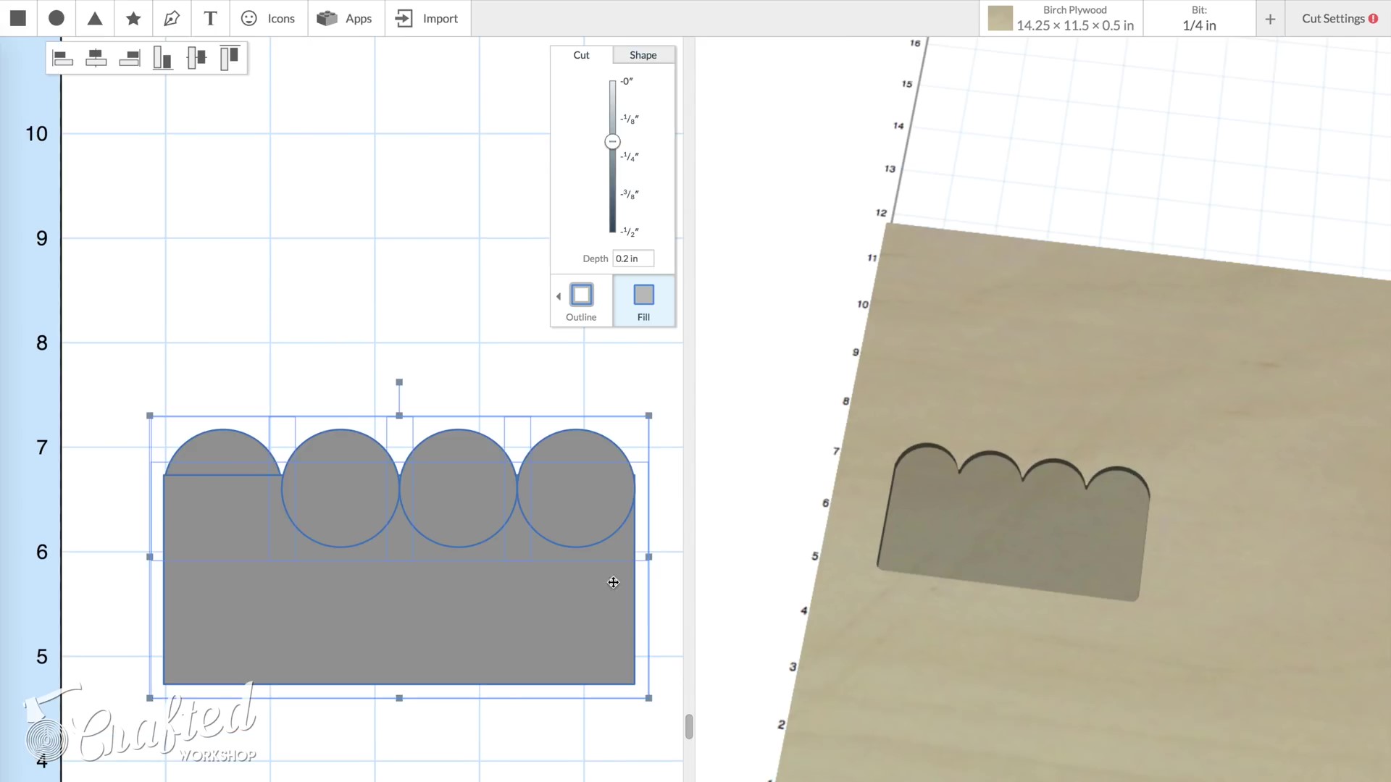Switch to the Cut tab
Viewport: 1391px width, 782px height.
point(582,55)
